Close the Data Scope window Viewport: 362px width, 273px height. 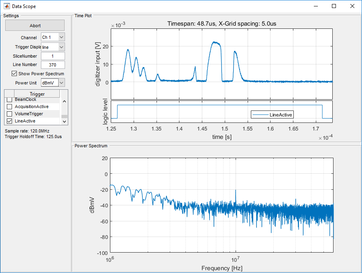point(352,6)
